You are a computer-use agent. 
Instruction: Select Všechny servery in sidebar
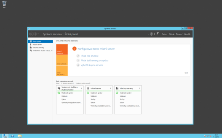41,47
